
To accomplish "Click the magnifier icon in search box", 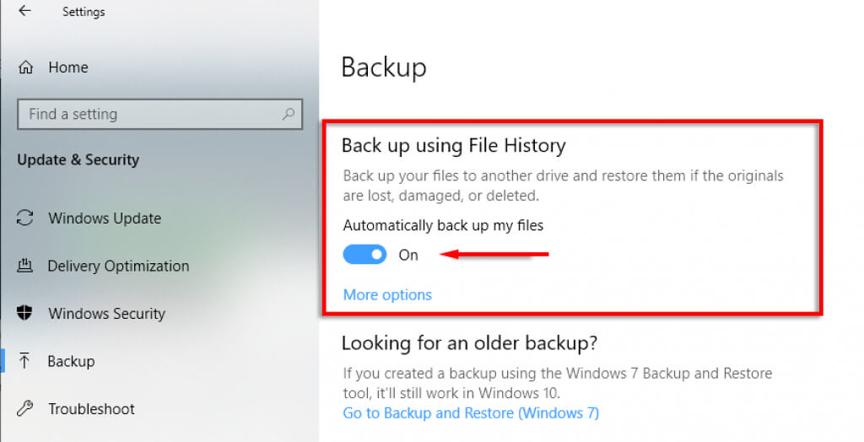I will pos(289,114).
